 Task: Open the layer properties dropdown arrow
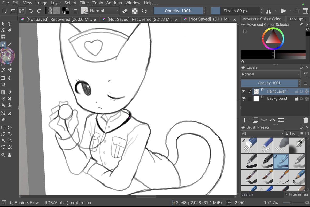click(x=286, y=120)
